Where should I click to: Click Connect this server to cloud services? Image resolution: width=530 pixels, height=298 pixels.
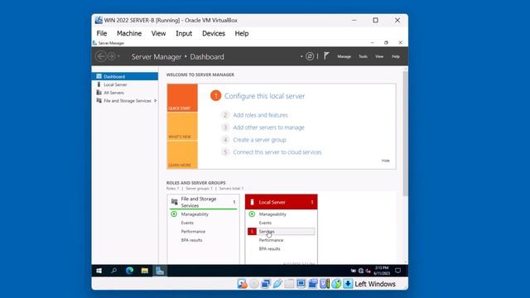point(277,152)
